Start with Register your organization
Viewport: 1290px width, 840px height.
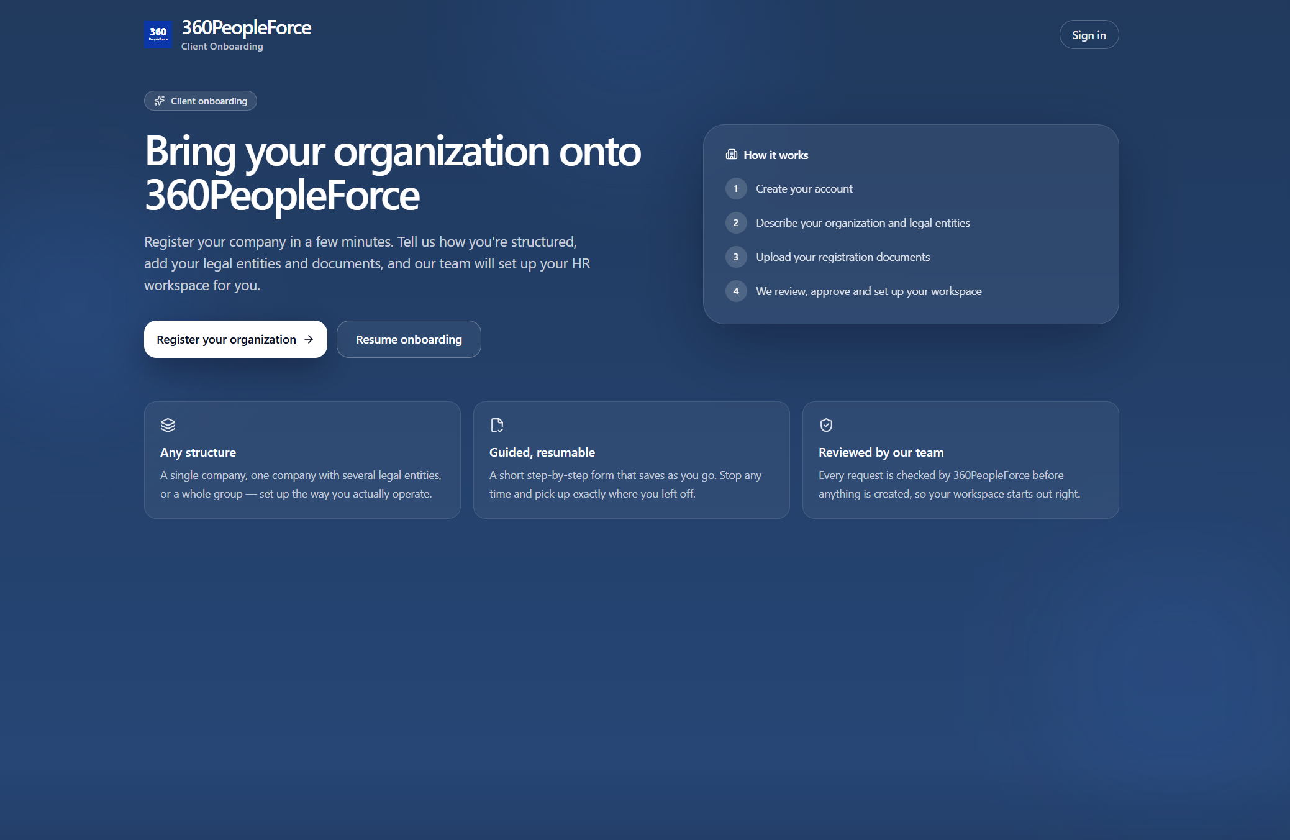(x=235, y=339)
